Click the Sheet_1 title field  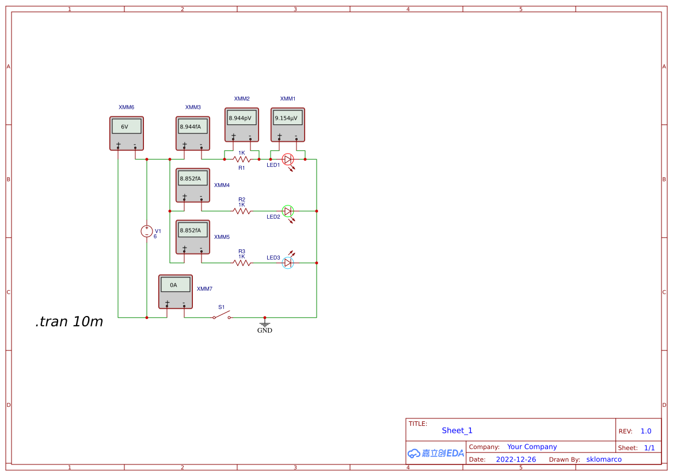457,431
